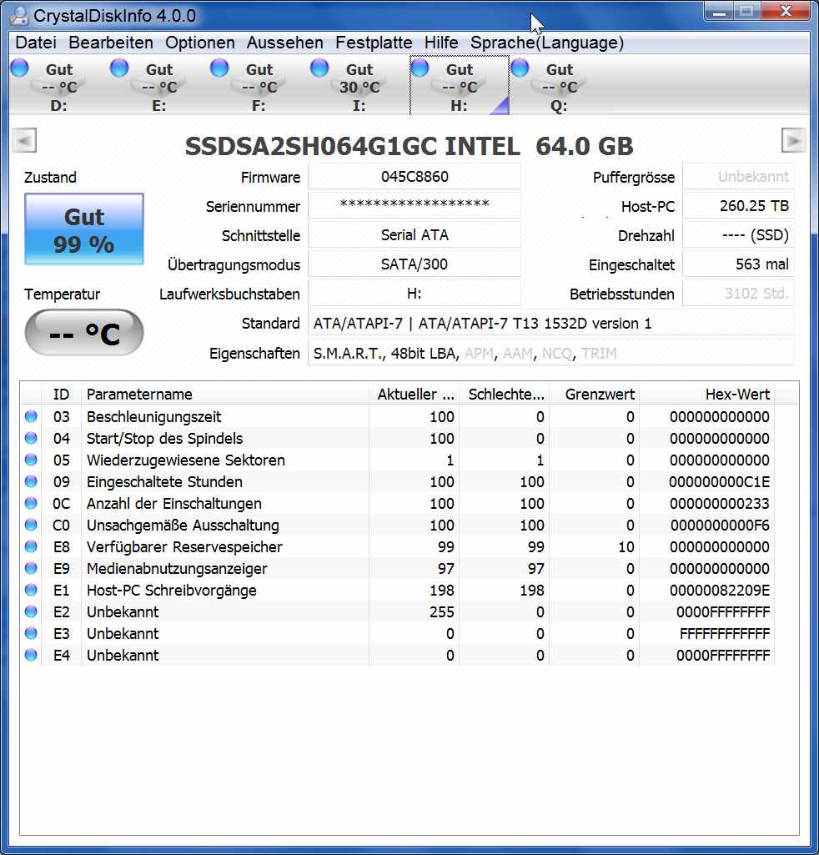
Task: Open the Optionen menu
Action: click(x=199, y=43)
